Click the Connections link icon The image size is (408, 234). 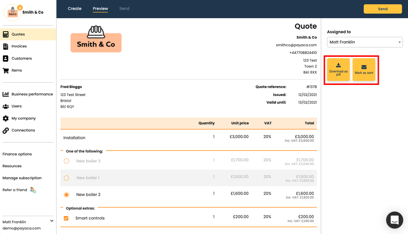point(6,130)
